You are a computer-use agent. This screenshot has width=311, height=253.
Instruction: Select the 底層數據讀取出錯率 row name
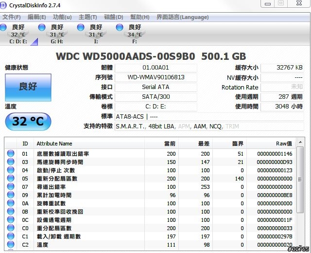point(63,154)
